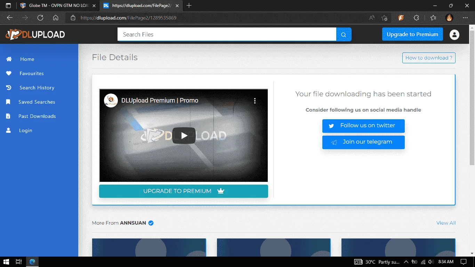Click the ANNSUAN uploader name
The width and height of the screenshot is (475, 267).
[x=133, y=223]
